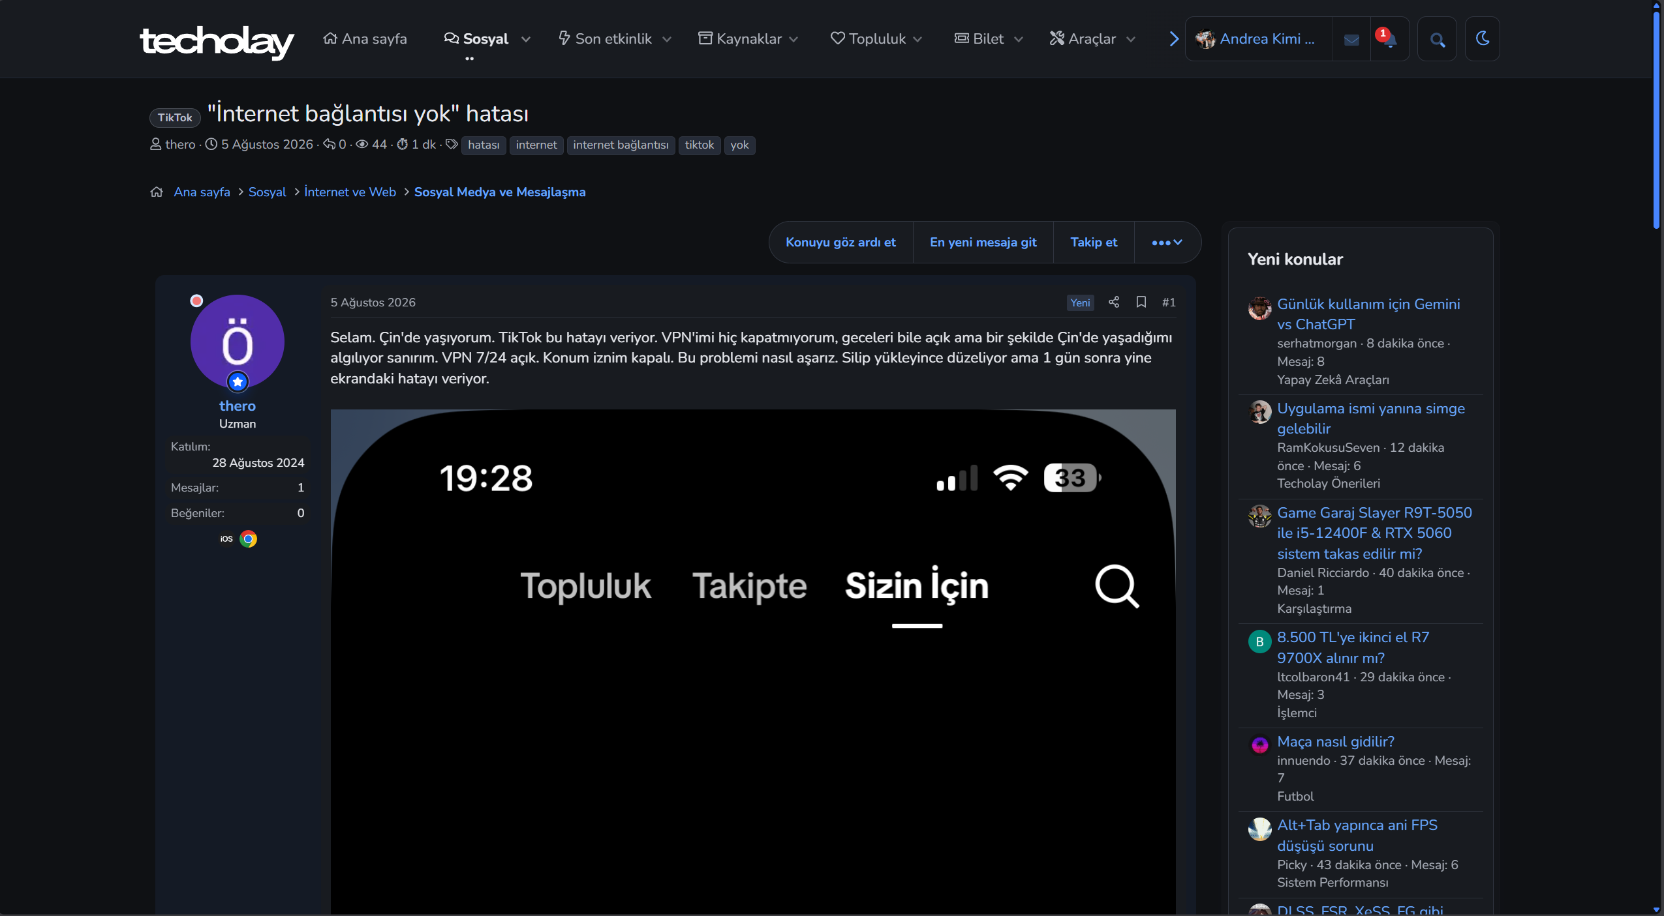Click the iOS icon under profile stats
1664x916 pixels.
click(x=226, y=539)
